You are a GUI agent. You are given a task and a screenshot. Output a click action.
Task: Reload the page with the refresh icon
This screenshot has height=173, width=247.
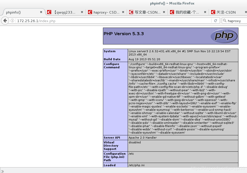click(x=215, y=21)
